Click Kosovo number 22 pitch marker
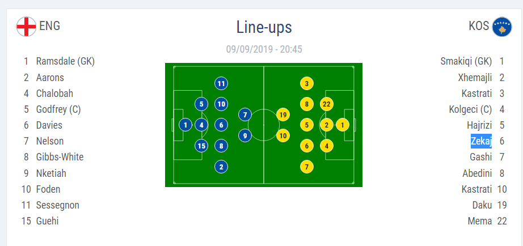The image size is (523, 246). 326,104
